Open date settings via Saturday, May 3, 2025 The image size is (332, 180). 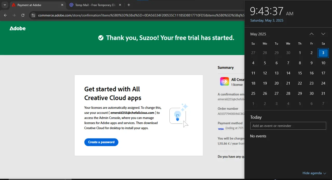pos(267,20)
